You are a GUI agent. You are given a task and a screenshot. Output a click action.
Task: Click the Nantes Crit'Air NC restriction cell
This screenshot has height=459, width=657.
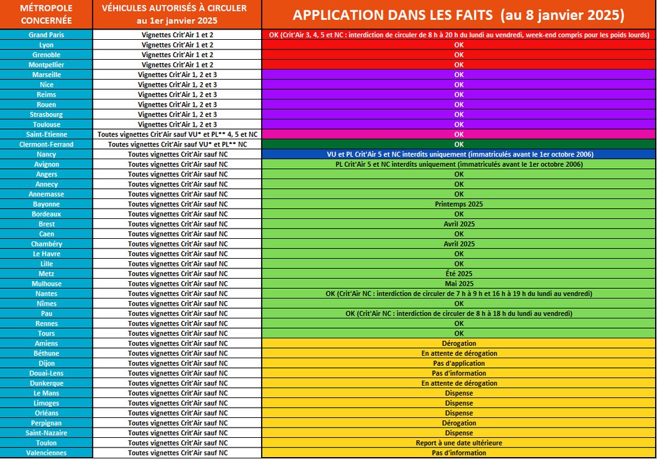coord(459,293)
